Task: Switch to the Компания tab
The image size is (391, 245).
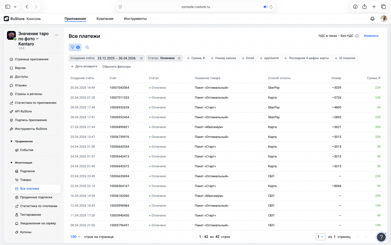Action: (x=105, y=19)
